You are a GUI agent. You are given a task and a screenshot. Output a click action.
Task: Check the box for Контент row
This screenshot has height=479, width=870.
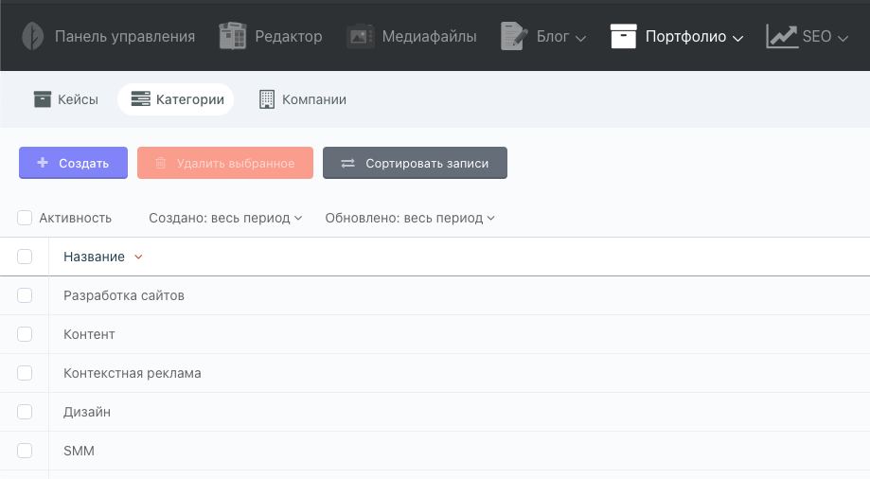(x=25, y=334)
